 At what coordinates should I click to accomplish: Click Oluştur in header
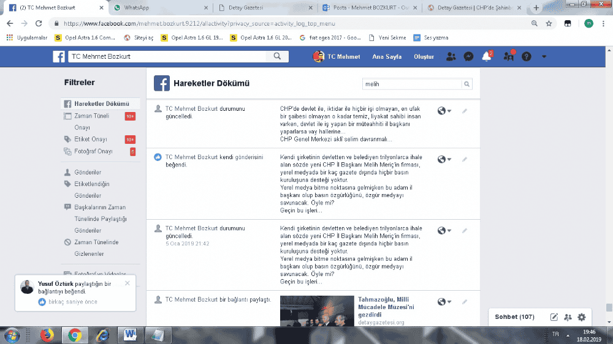tap(424, 56)
